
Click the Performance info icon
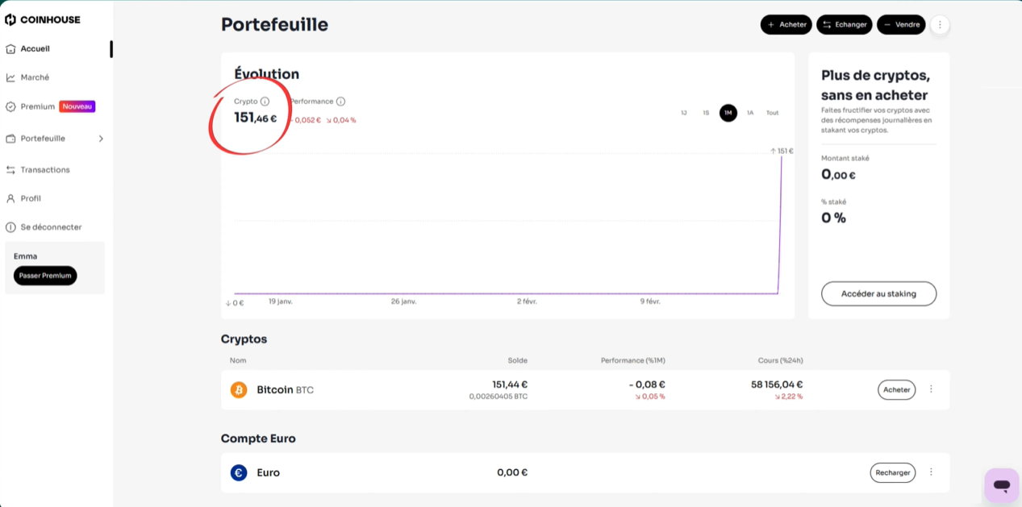340,102
